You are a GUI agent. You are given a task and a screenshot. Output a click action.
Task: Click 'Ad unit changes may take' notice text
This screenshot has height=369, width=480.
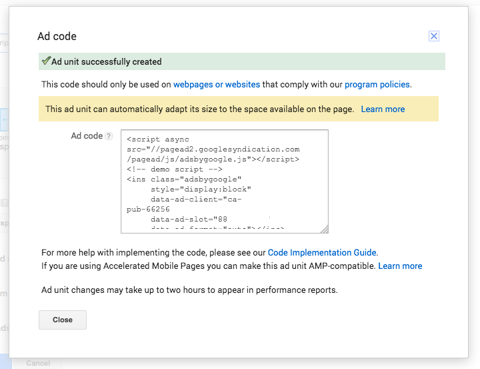(x=189, y=290)
